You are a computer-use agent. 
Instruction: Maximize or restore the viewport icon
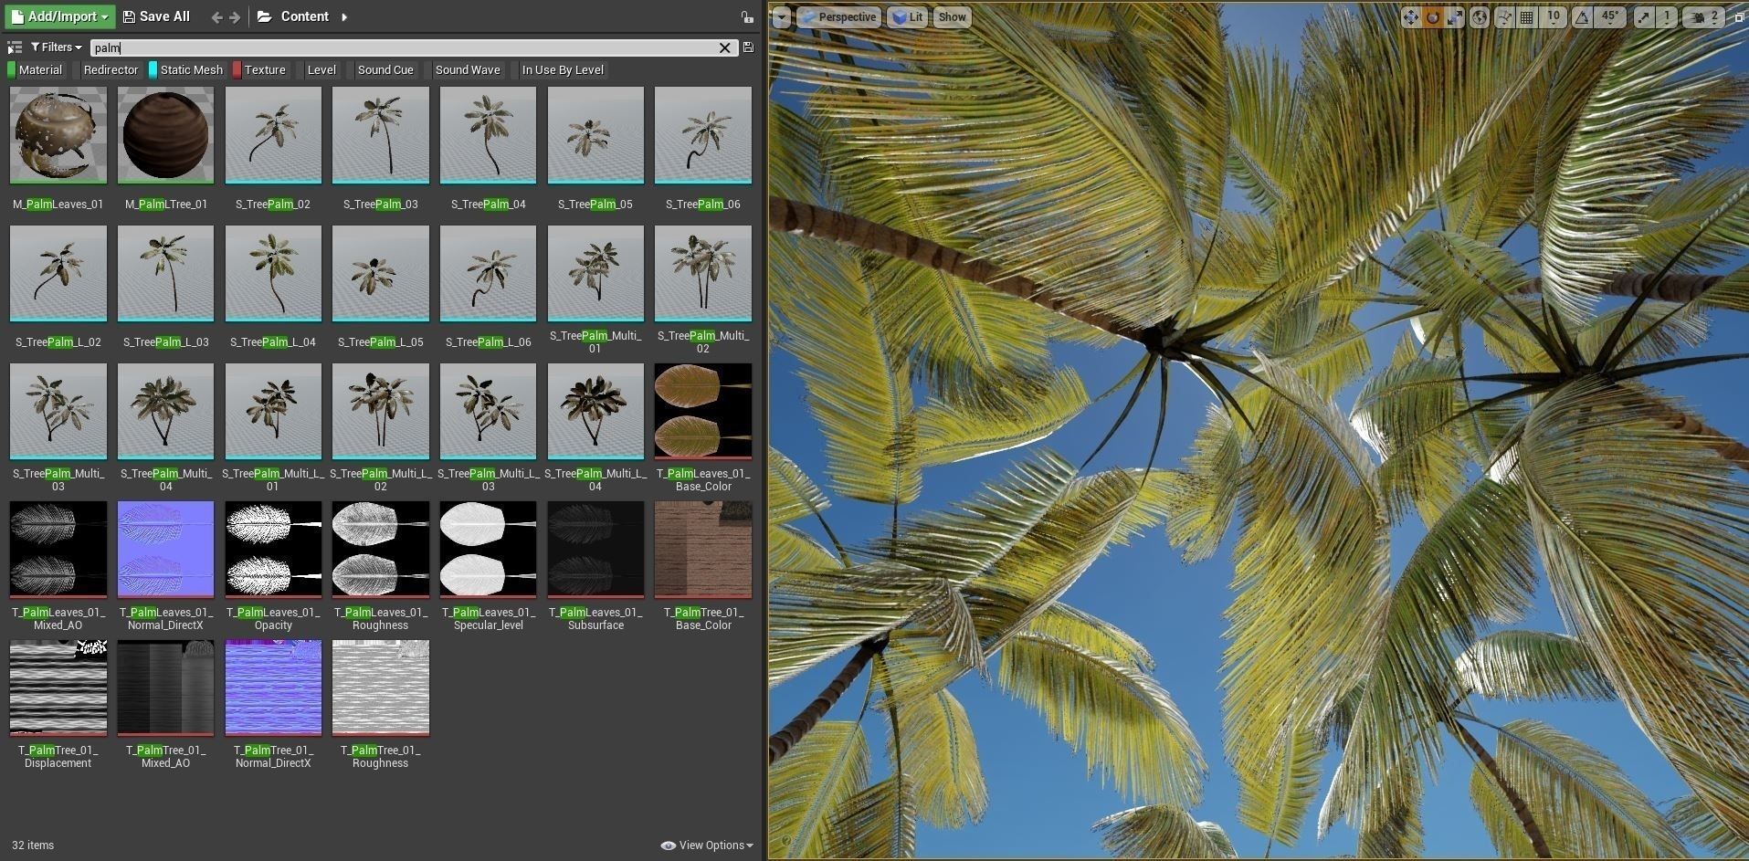tap(1739, 16)
